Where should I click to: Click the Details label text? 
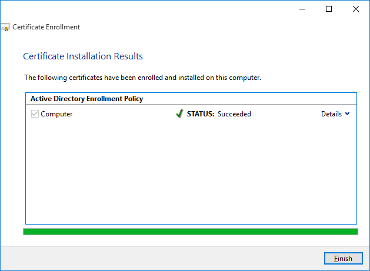coord(331,114)
